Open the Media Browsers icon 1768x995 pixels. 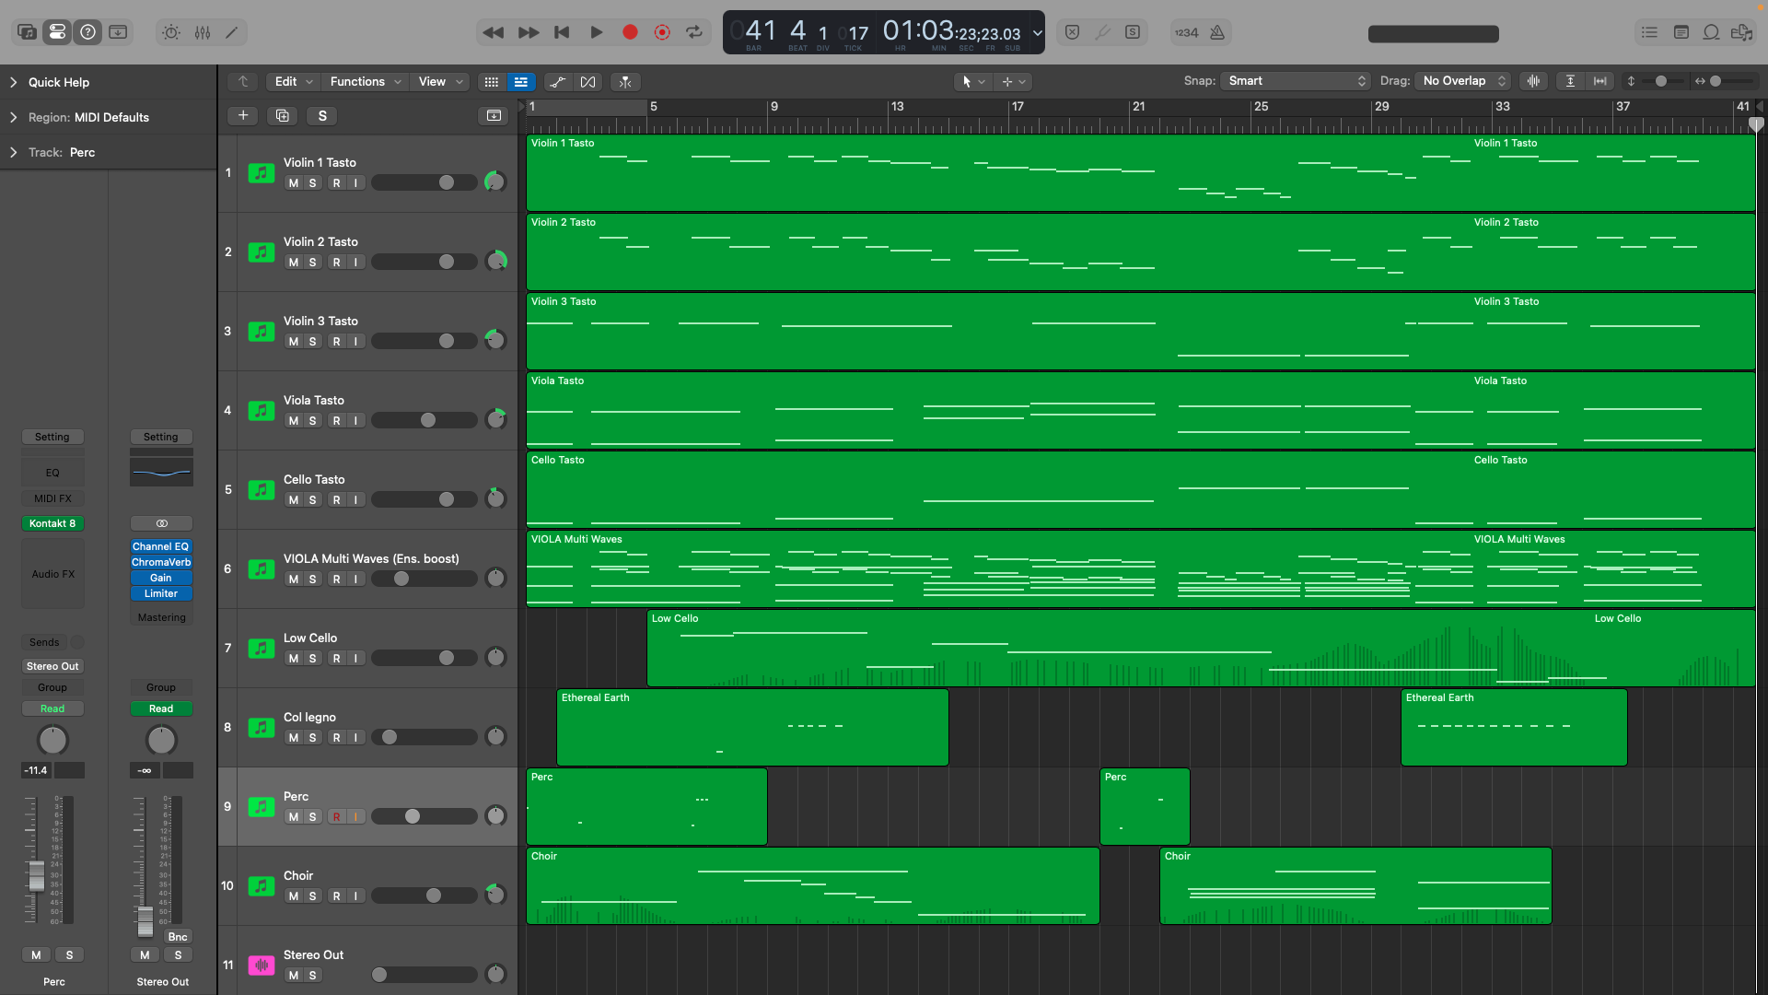click(x=1741, y=32)
